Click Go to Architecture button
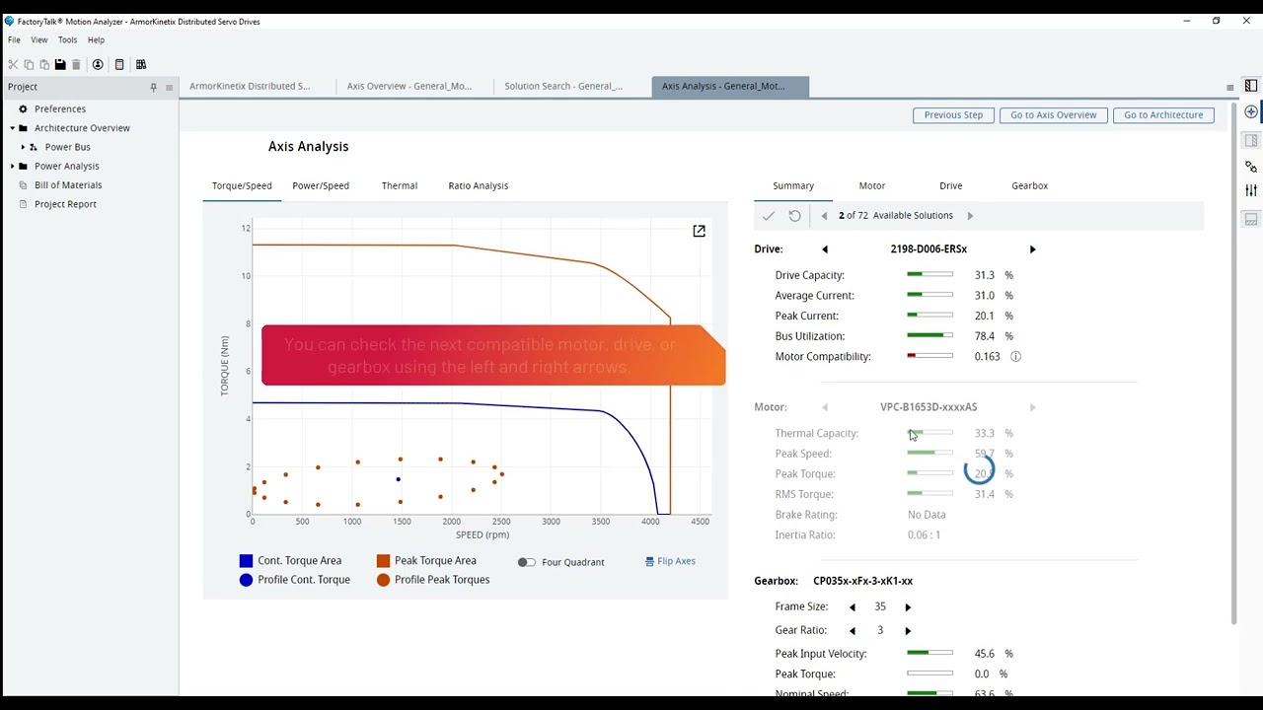Screen dimensions: 1263x710 tap(1163, 115)
